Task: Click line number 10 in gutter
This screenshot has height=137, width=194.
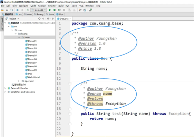Action: (x=59, y=68)
